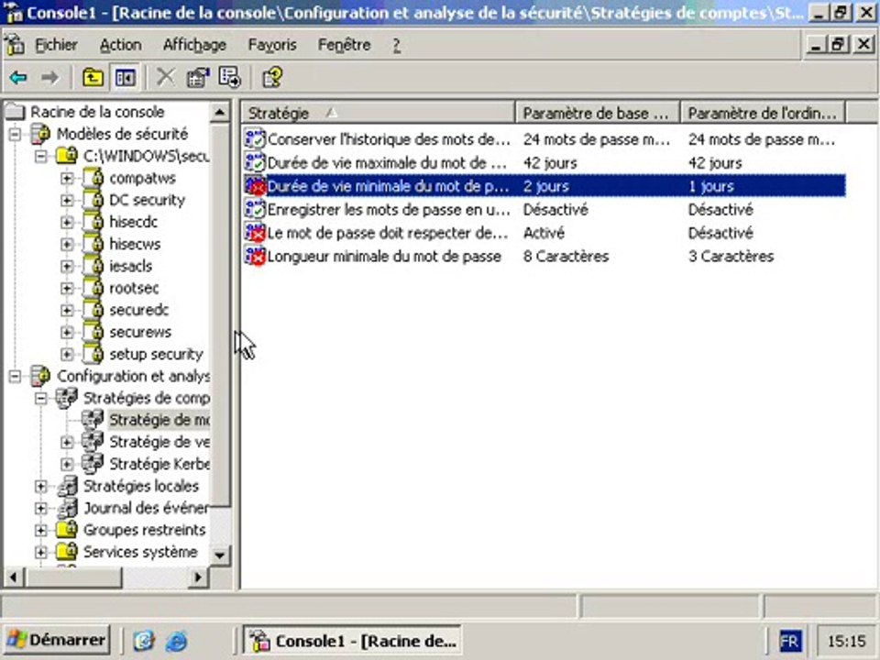The height and width of the screenshot is (660, 880).
Task: Click the rootsec template icon
Action: tap(93, 288)
